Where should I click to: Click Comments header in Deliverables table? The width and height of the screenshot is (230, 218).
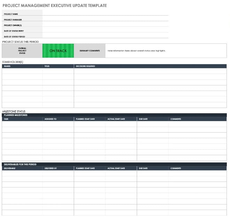coord(197,168)
